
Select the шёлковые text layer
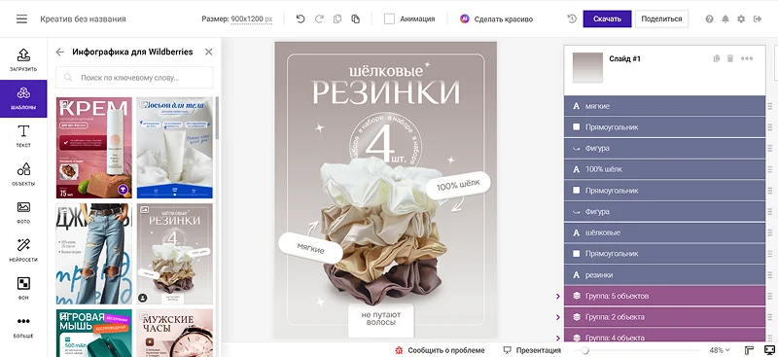(x=664, y=232)
